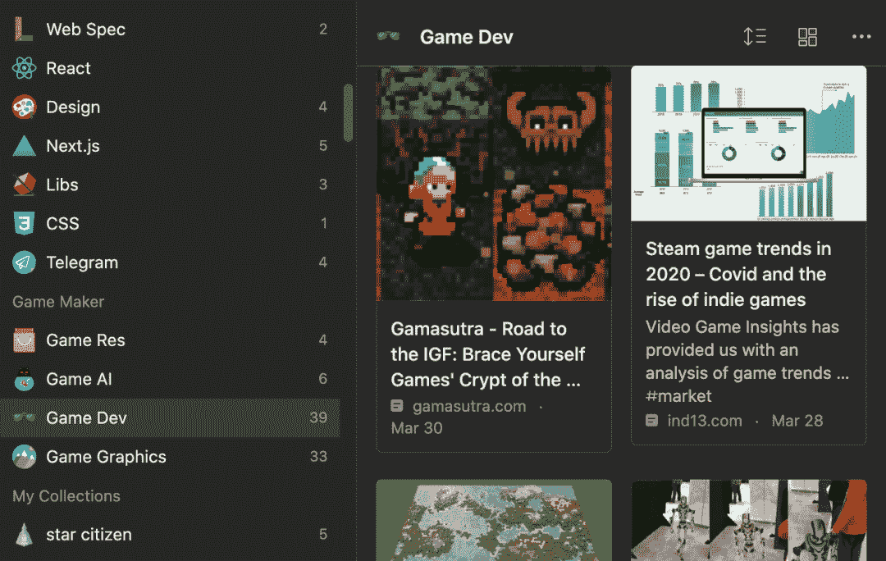886x561 pixels.
Task: Click the Next.js triangle icon
Action: [x=25, y=146]
